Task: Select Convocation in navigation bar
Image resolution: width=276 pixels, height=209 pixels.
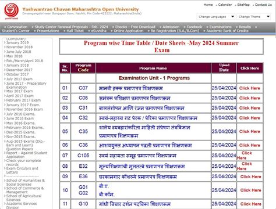Action: click(17, 27)
